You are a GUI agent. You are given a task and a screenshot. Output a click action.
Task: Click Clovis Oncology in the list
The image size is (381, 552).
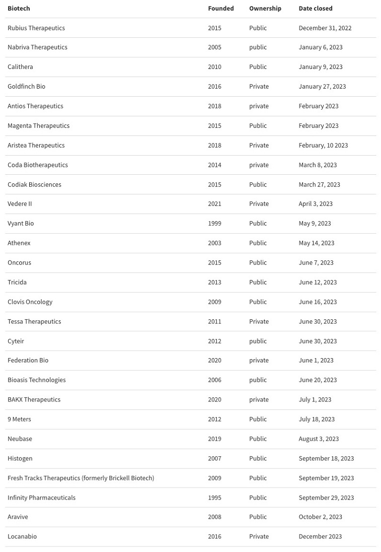click(x=30, y=302)
